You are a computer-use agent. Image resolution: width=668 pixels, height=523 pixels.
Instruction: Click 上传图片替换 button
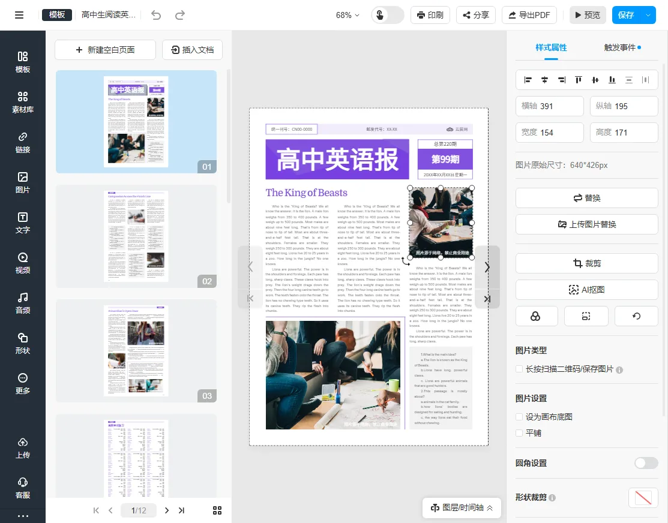point(586,224)
